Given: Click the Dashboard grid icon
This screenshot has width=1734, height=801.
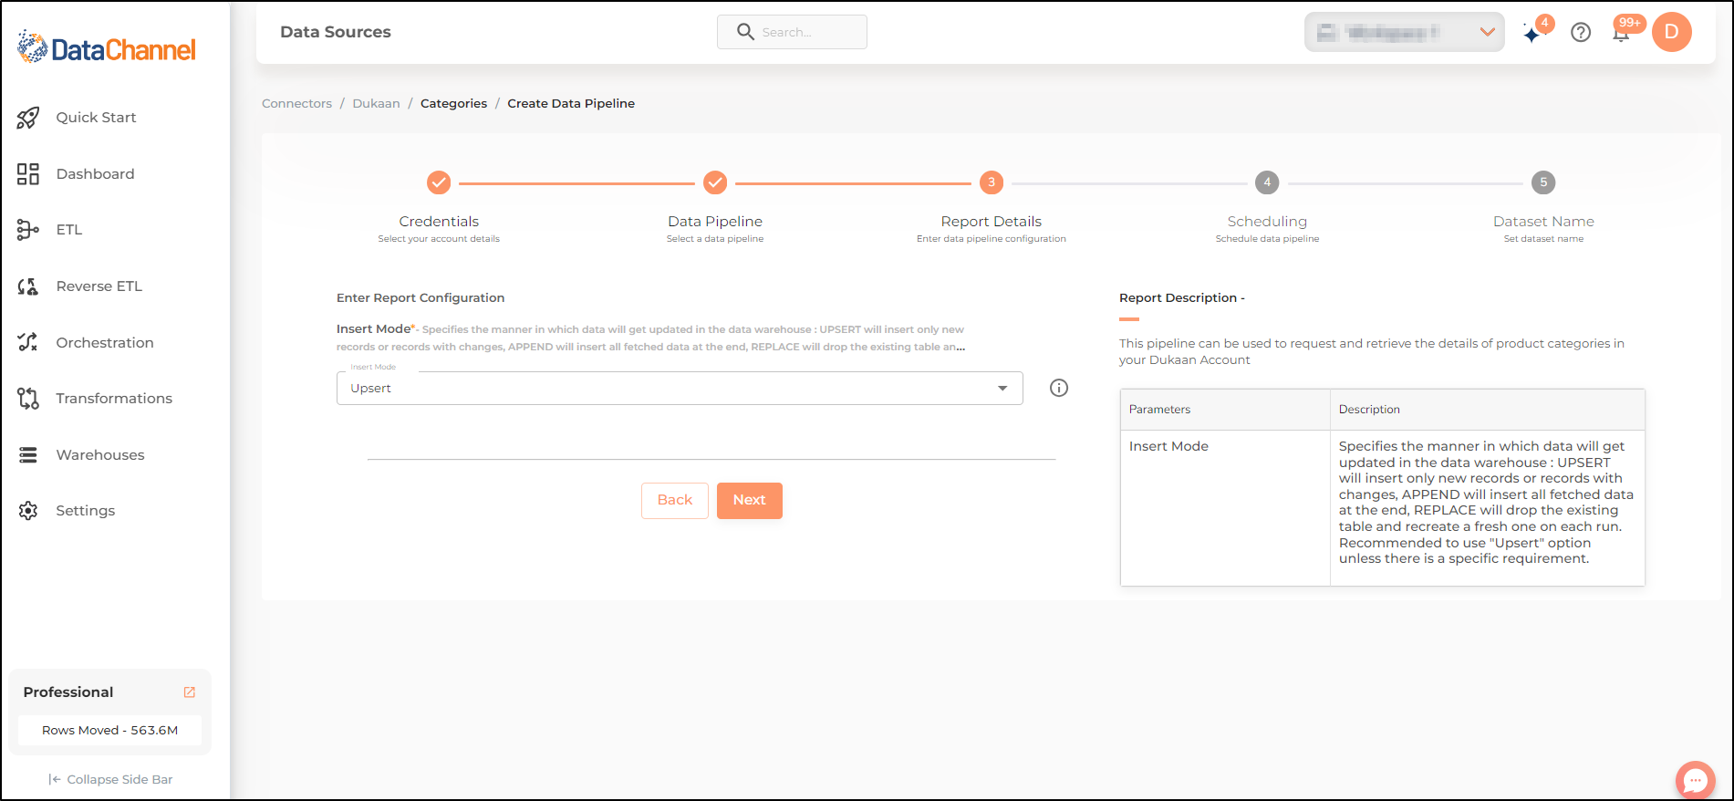Looking at the screenshot, I should pos(28,174).
